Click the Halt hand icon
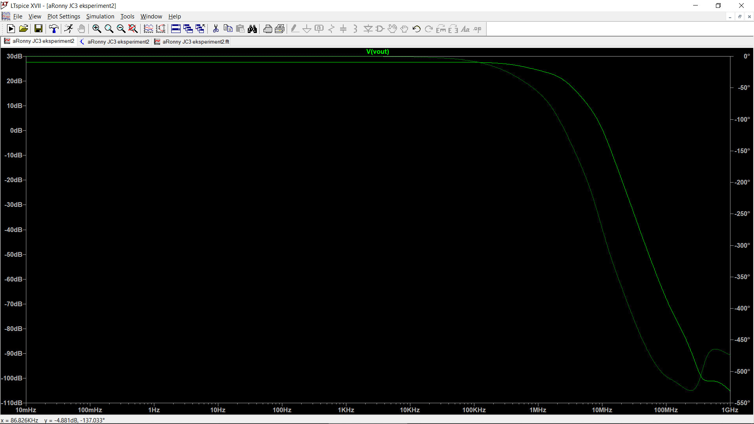 (81, 29)
